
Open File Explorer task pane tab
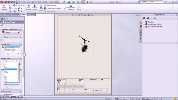140,29
